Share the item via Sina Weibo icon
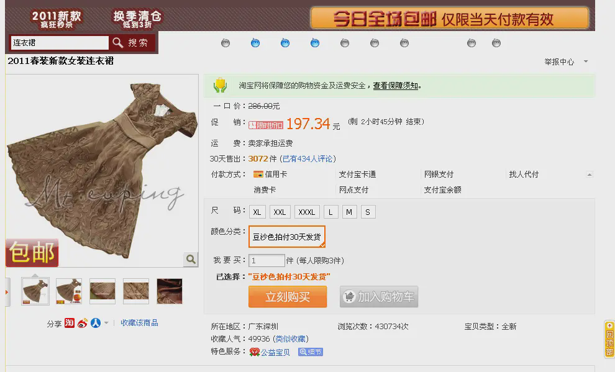Viewport: 615px width, 372px height. (83, 323)
